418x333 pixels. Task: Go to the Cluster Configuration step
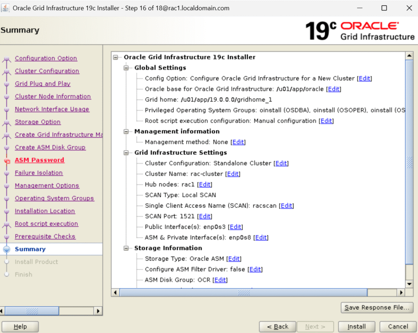tap(47, 71)
